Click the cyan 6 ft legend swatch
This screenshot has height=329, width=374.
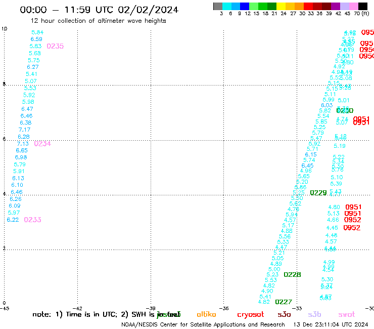(x=227, y=6)
